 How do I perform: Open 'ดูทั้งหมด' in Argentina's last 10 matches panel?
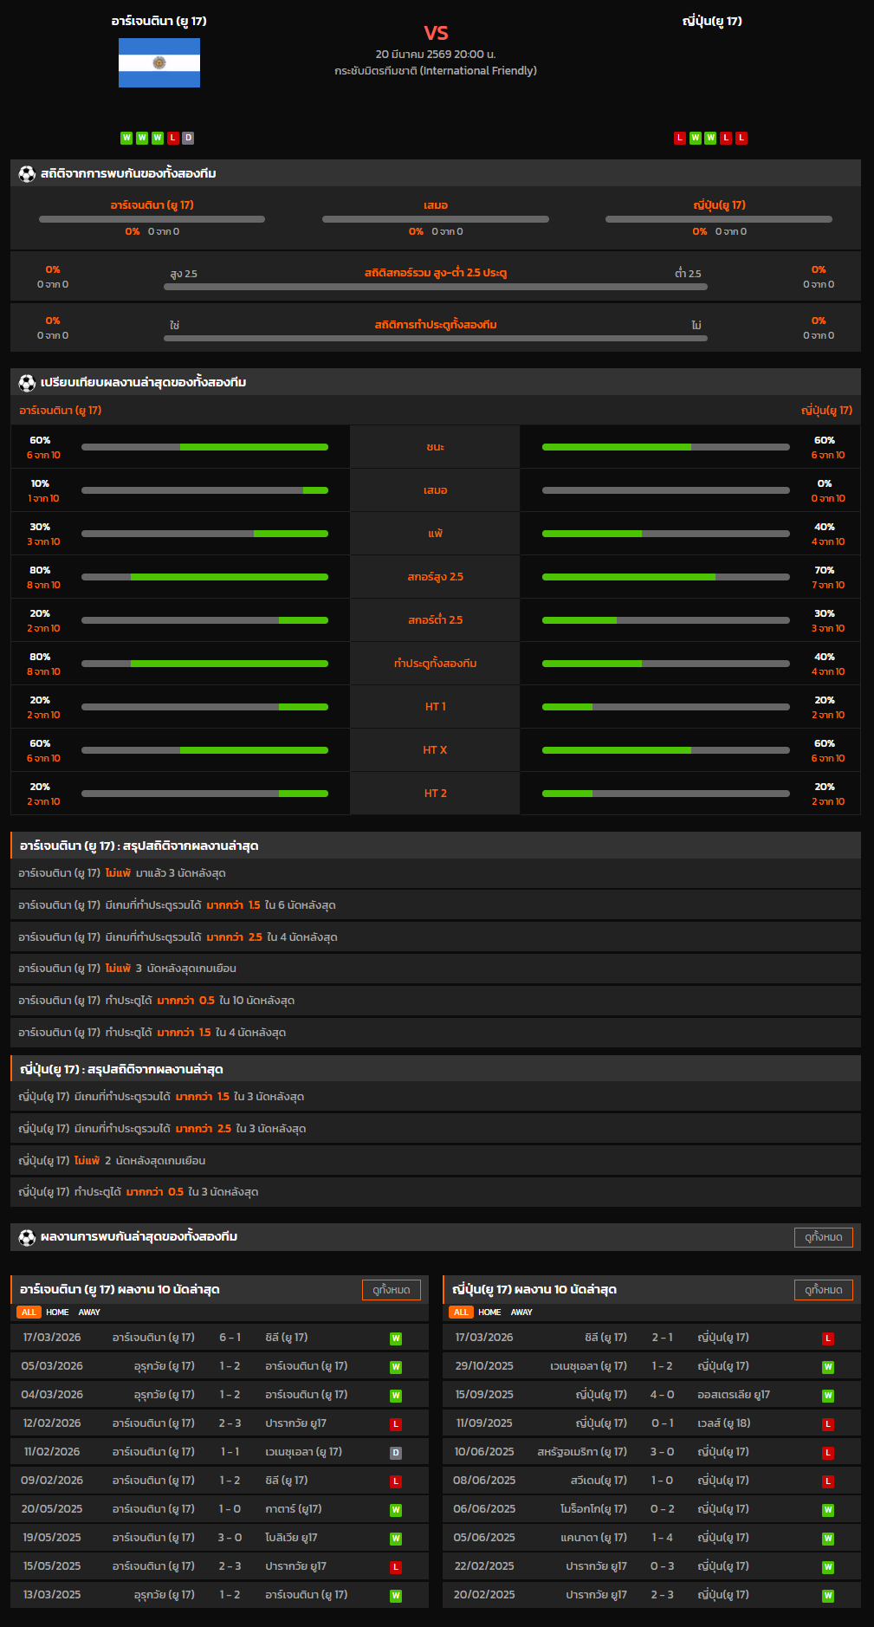pyautogui.click(x=391, y=1290)
